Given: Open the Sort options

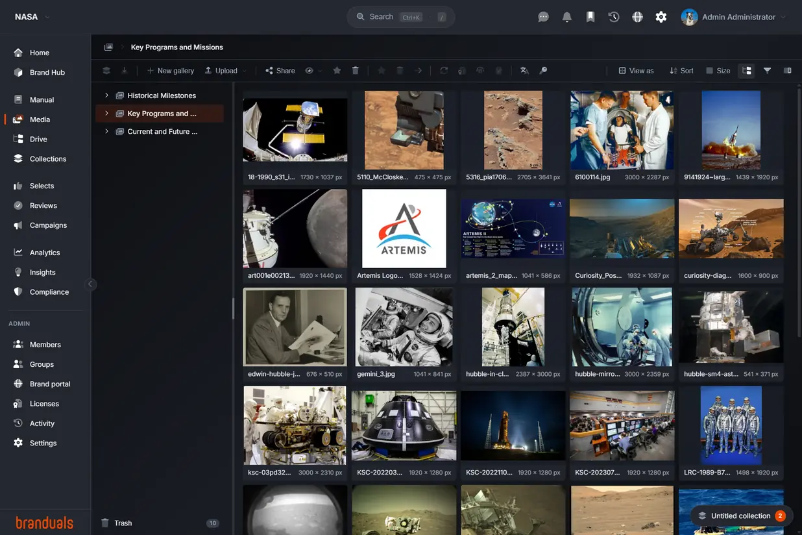Looking at the screenshot, I should pos(681,71).
